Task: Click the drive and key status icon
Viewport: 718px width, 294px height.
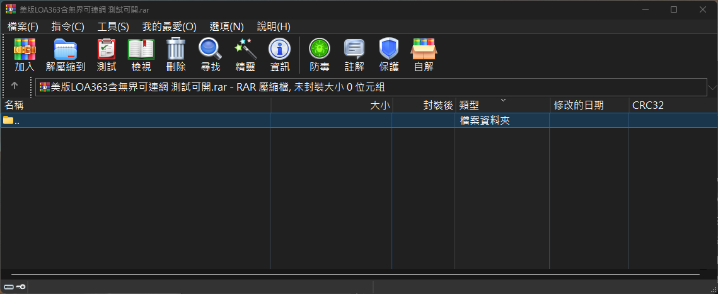Action: point(14,286)
